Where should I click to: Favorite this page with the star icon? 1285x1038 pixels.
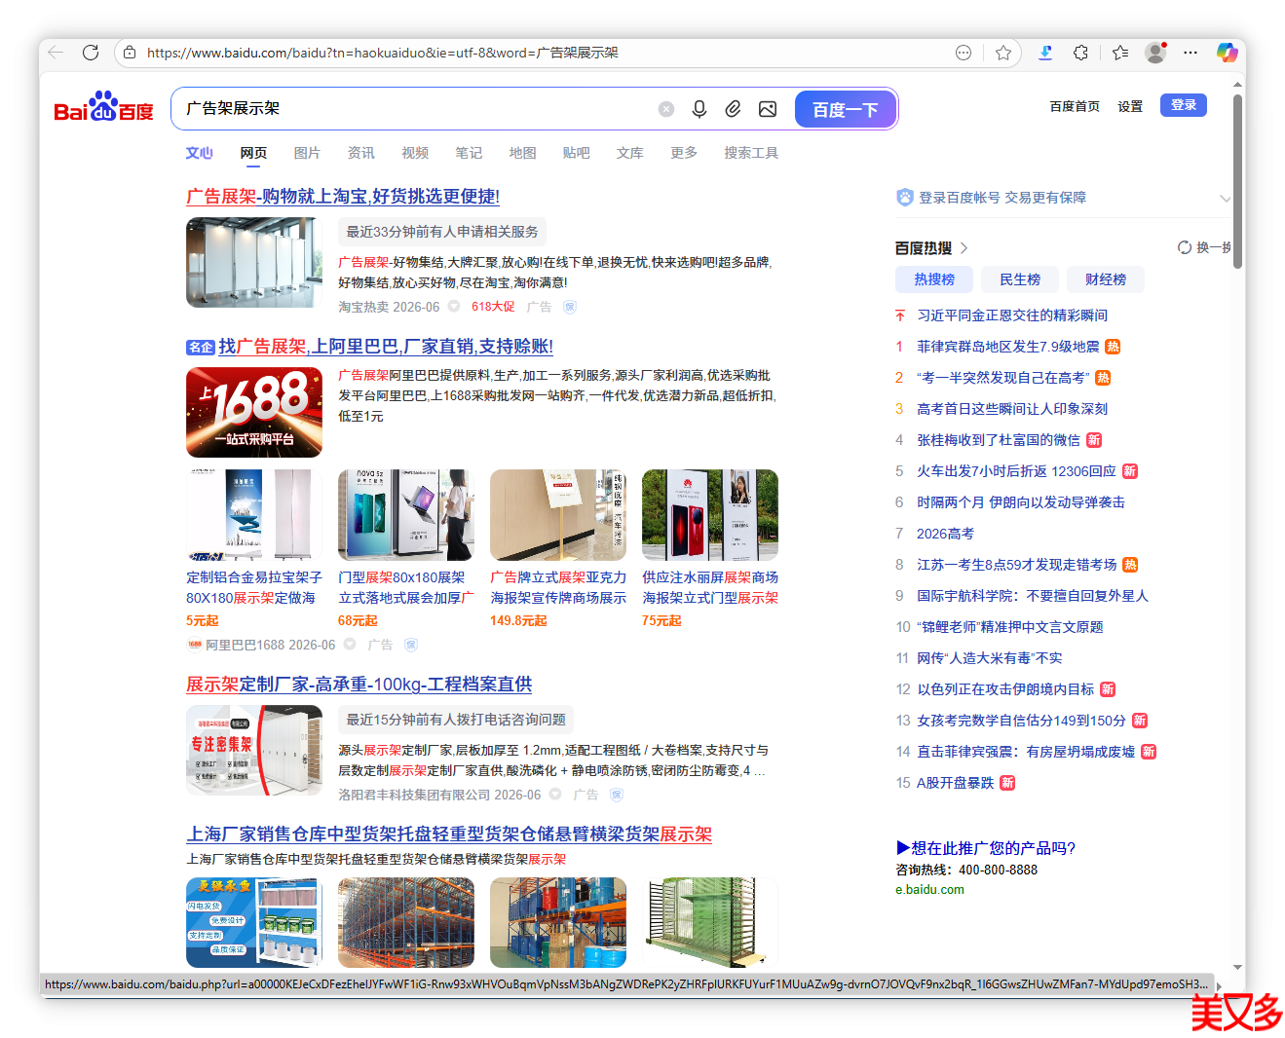[1003, 53]
